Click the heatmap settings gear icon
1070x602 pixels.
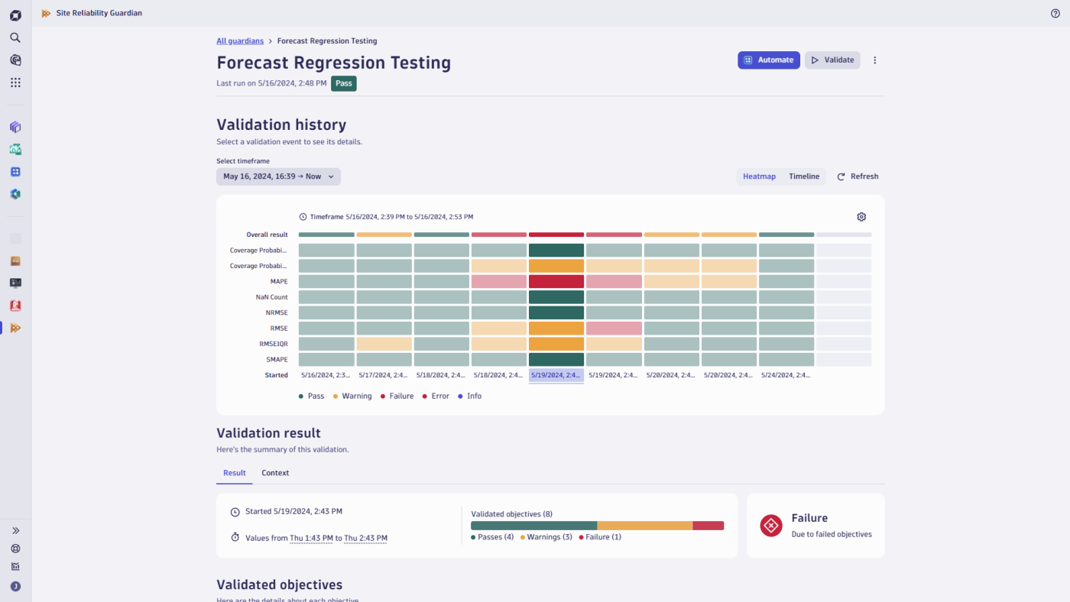[861, 217]
